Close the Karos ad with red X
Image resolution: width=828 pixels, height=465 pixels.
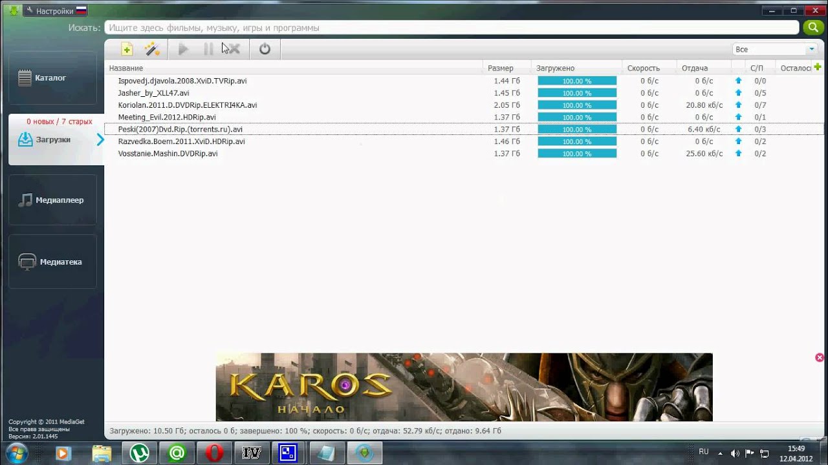click(820, 358)
